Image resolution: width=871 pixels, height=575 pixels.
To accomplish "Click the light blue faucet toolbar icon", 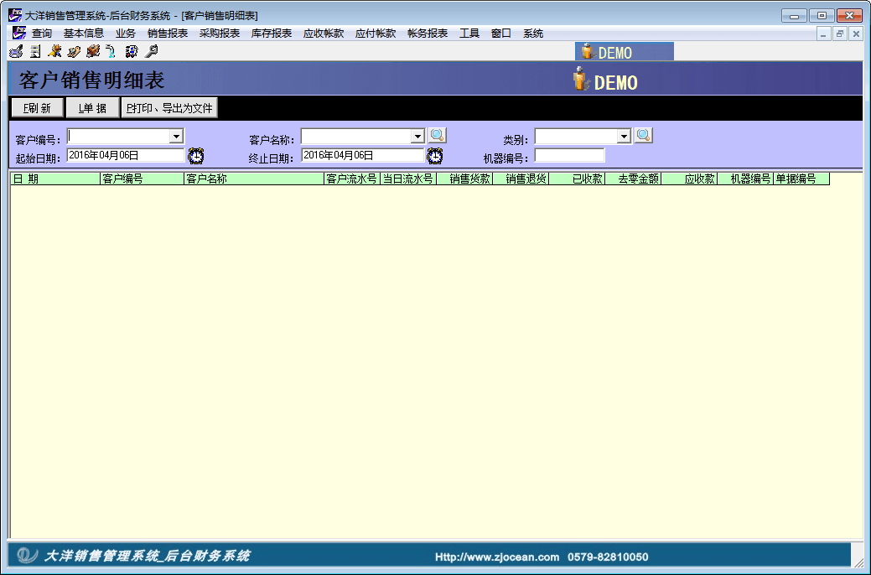I will click(x=111, y=51).
